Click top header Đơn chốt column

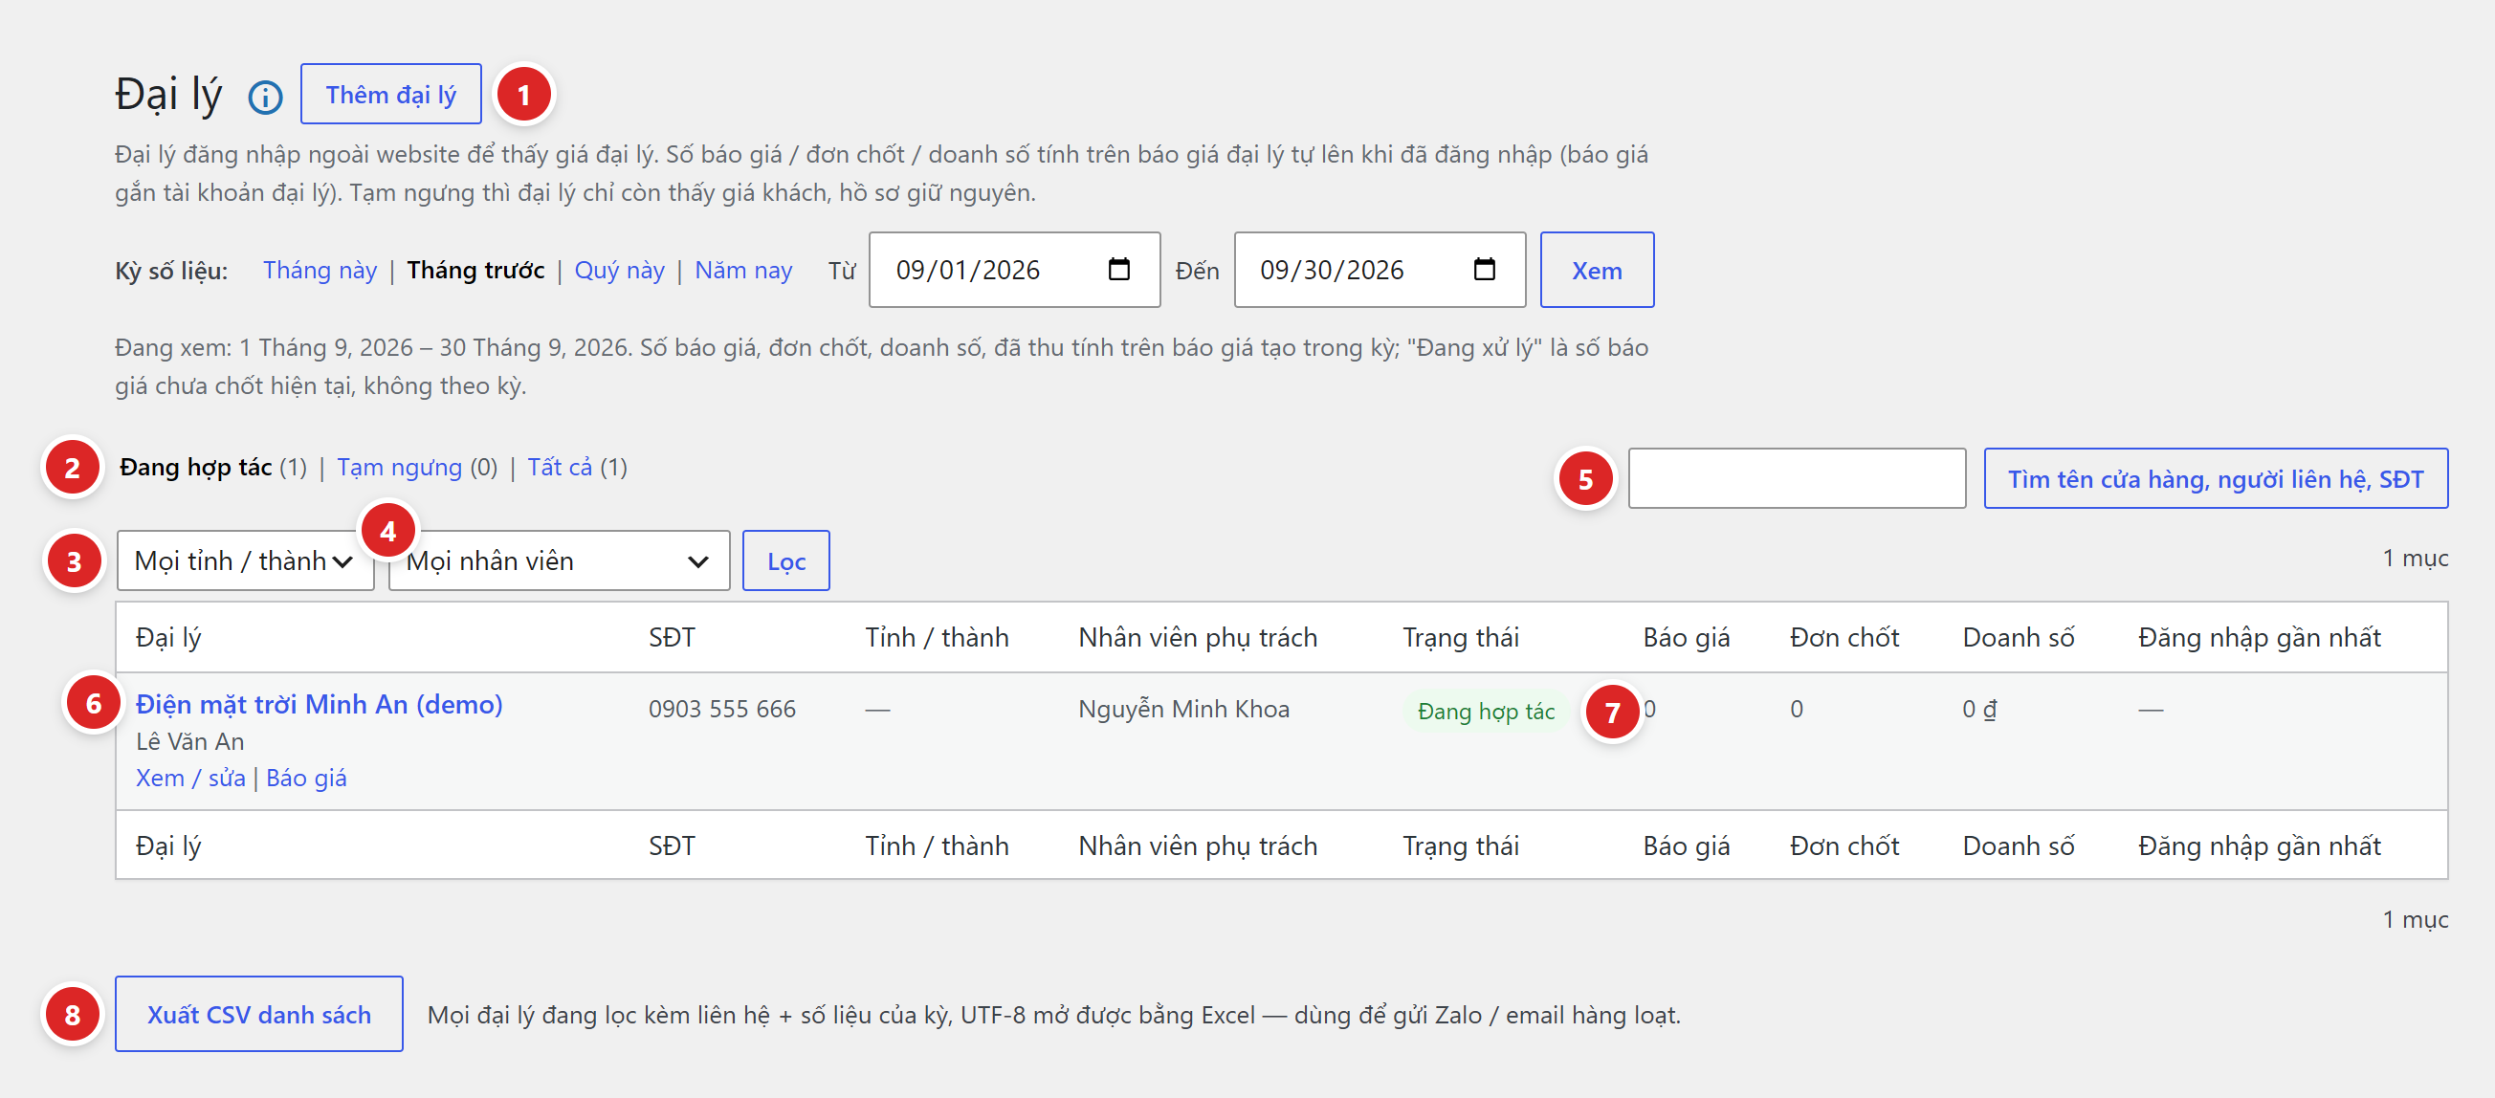(1844, 637)
